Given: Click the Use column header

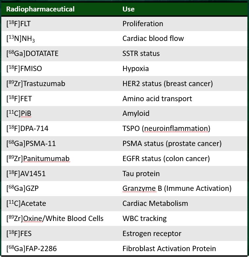Looking at the screenshot, I should click(x=128, y=9).
